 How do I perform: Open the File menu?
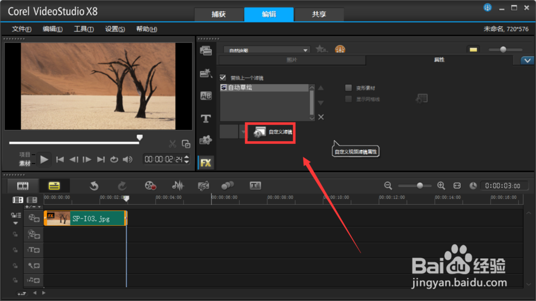[x=21, y=29]
